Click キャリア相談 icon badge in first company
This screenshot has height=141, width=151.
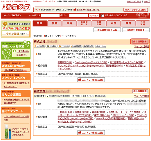point(40,46)
